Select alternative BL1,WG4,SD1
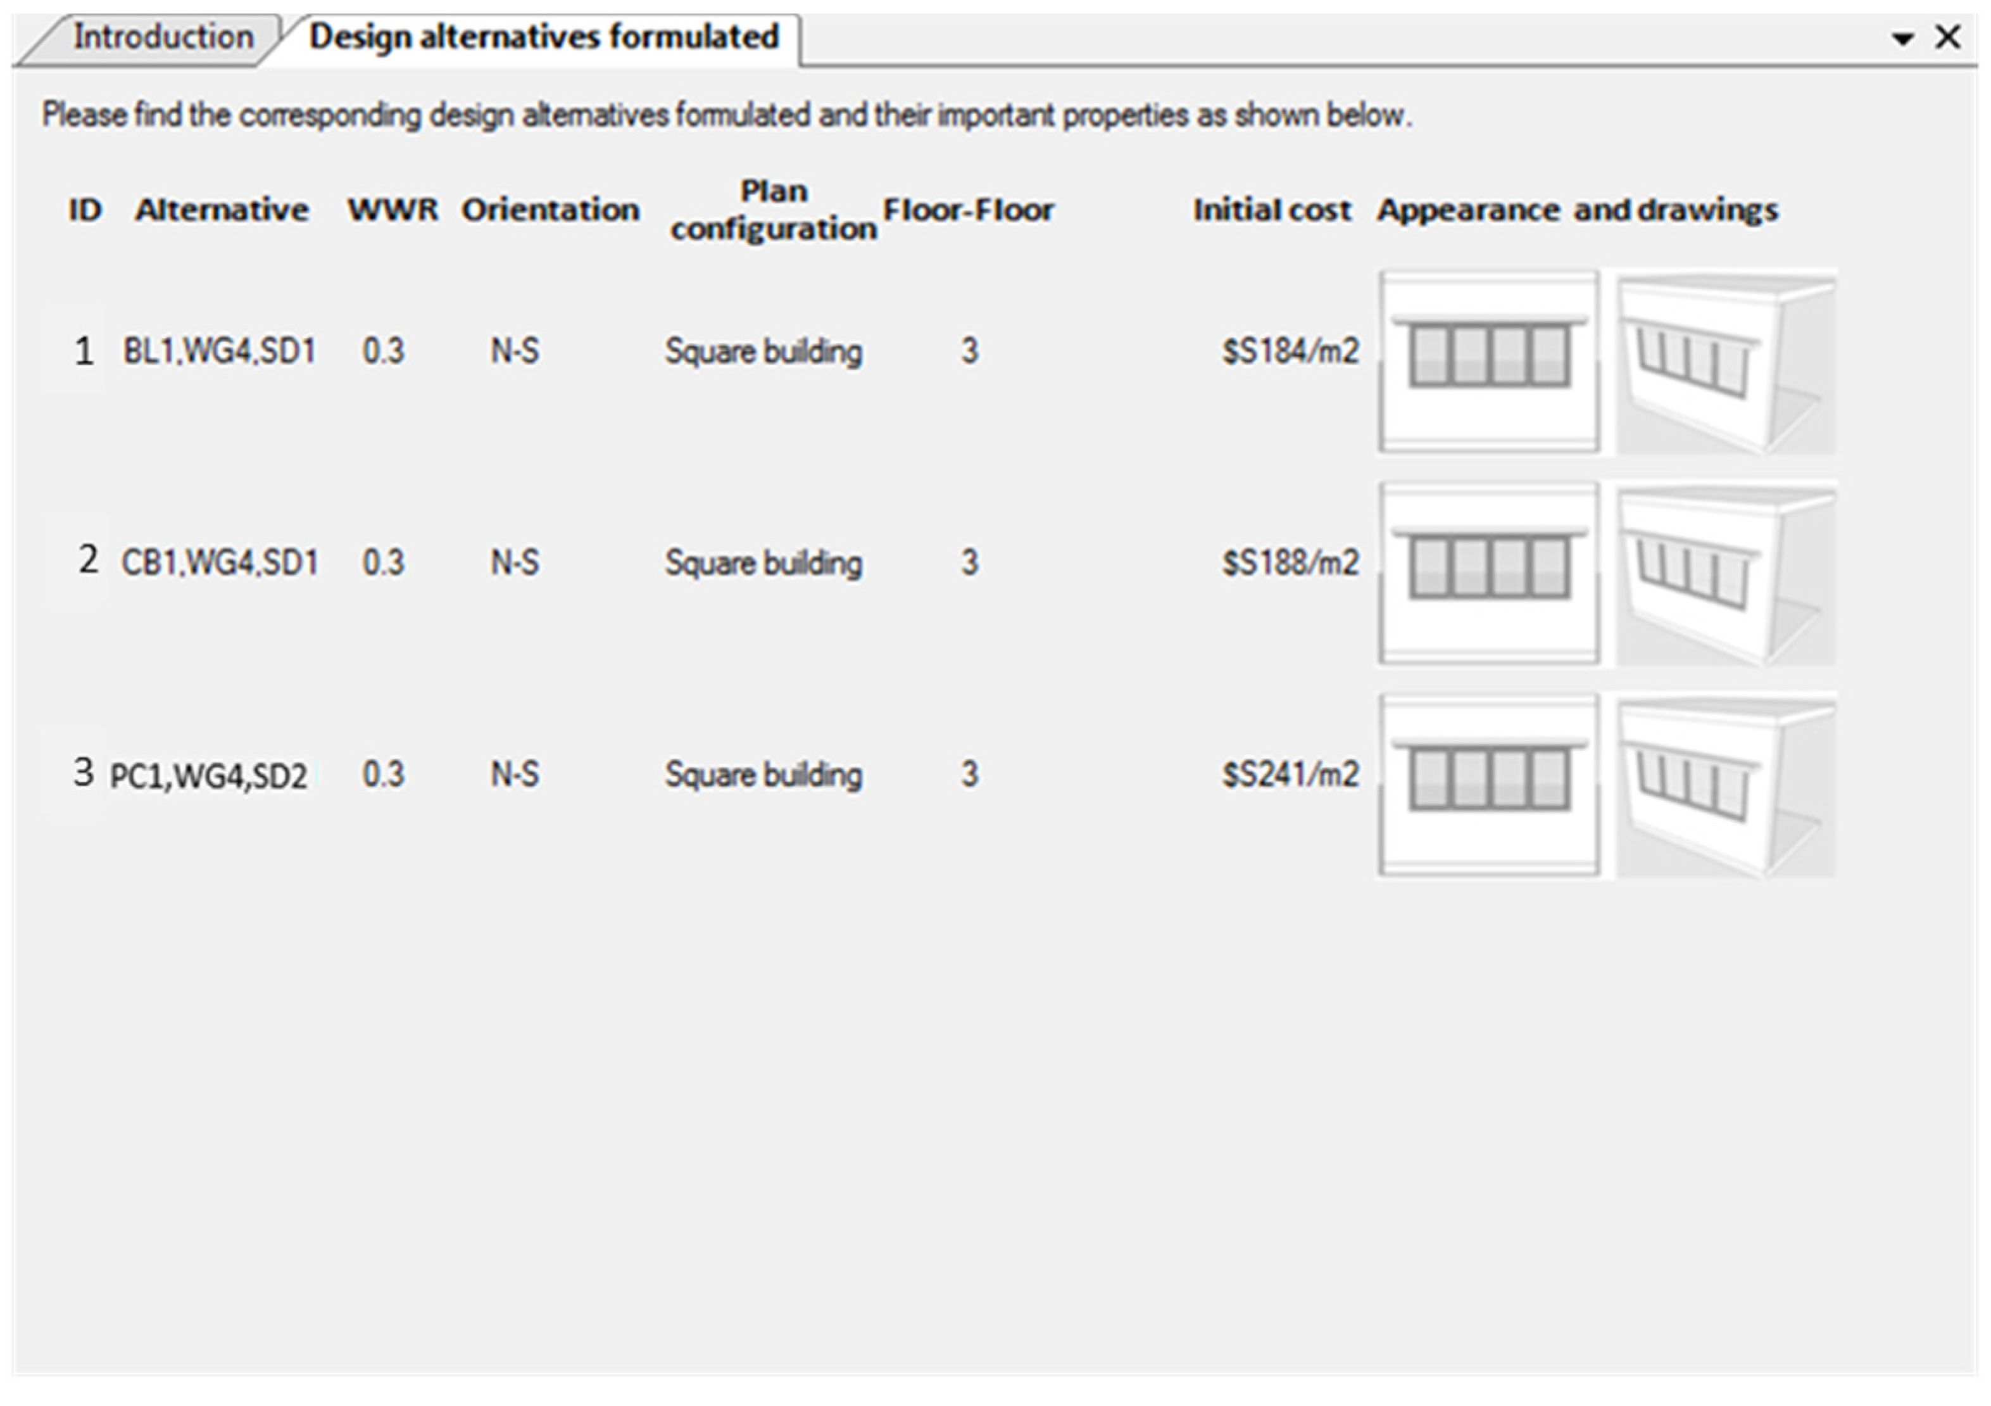 [218, 351]
